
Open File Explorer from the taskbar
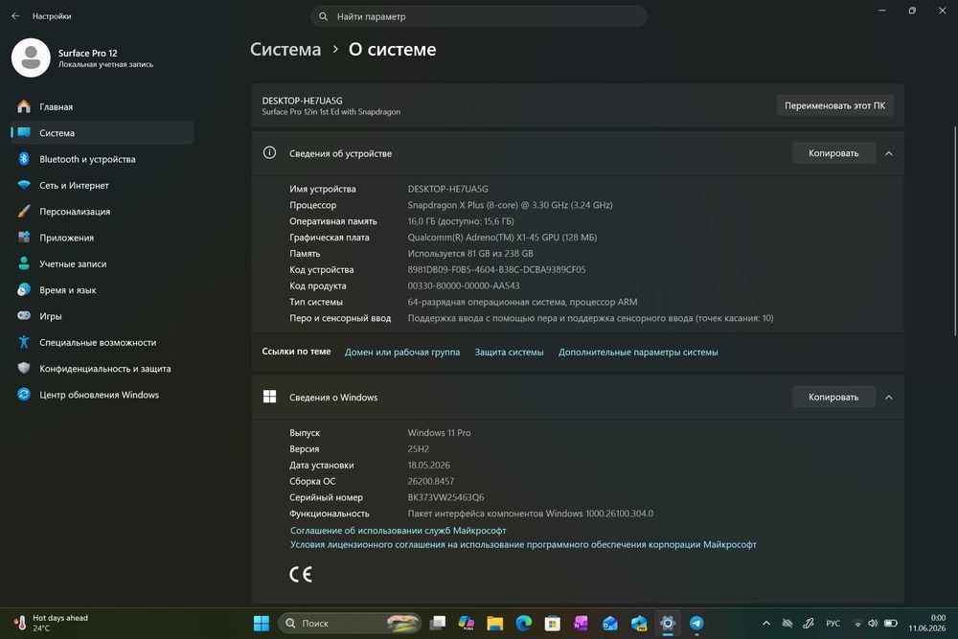(x=495, y=623)
